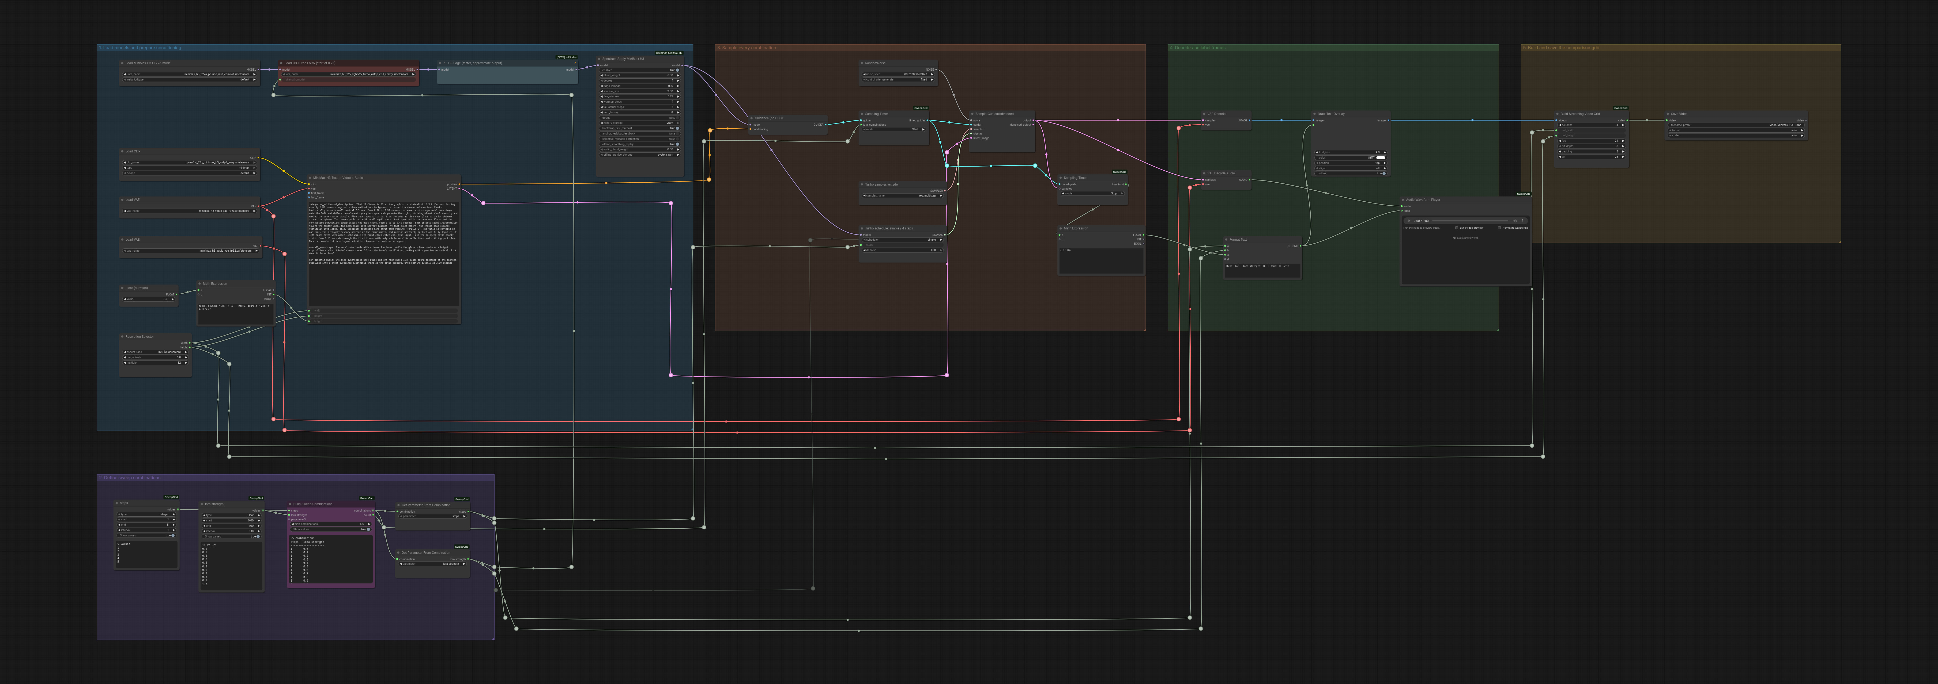Collapse the Load CLIP node
Viewport: 1938px width, 684px height.
pyautogui.click(x=123, y=151)
